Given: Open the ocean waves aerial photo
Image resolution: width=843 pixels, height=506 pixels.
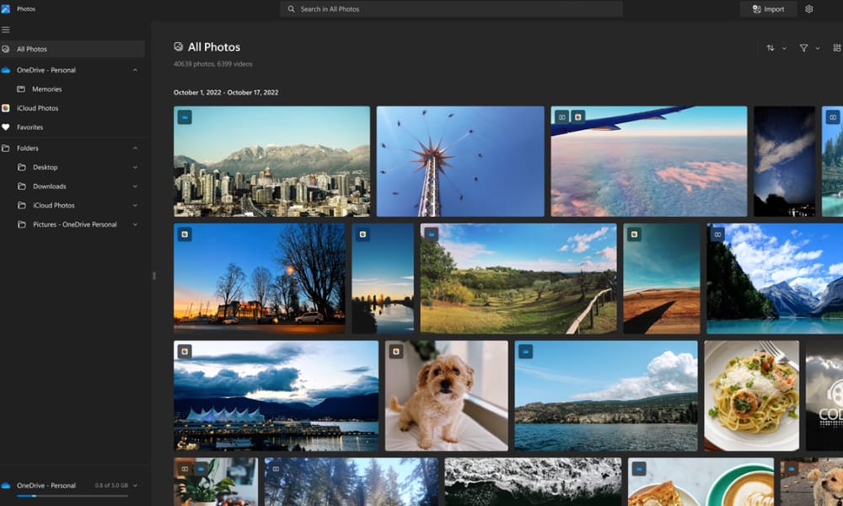Looking at the screenshot, I should click(533, 482).
